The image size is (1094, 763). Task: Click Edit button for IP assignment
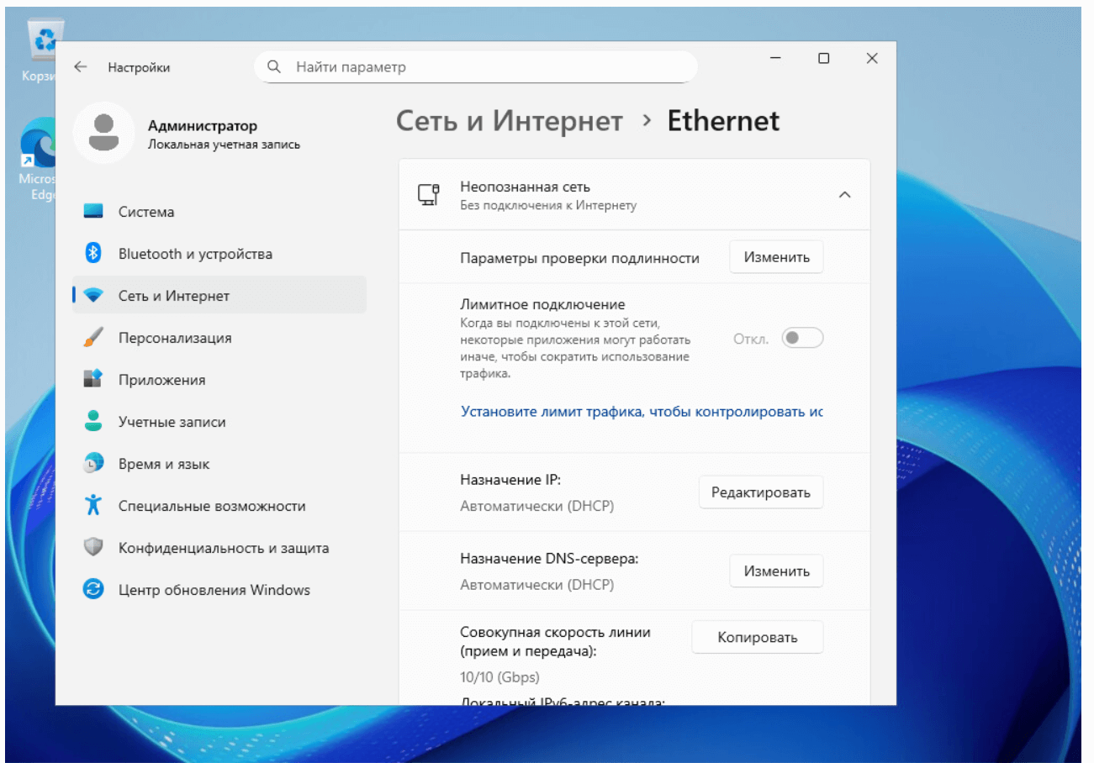760,492
